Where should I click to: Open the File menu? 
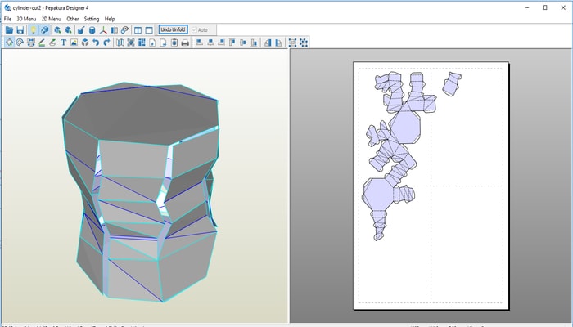[x=7, y=18]
